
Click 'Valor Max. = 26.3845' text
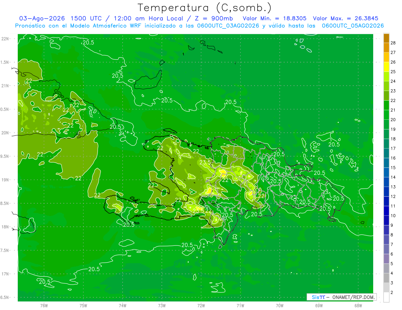point(345,19)
